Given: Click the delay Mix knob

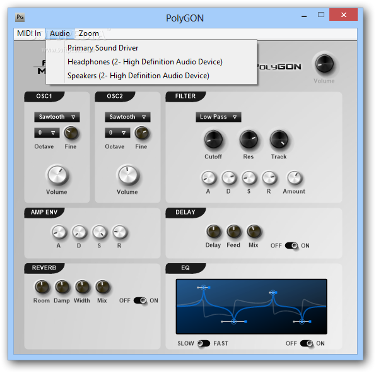Looking at the screenshot, I should [x=254, y=231].
